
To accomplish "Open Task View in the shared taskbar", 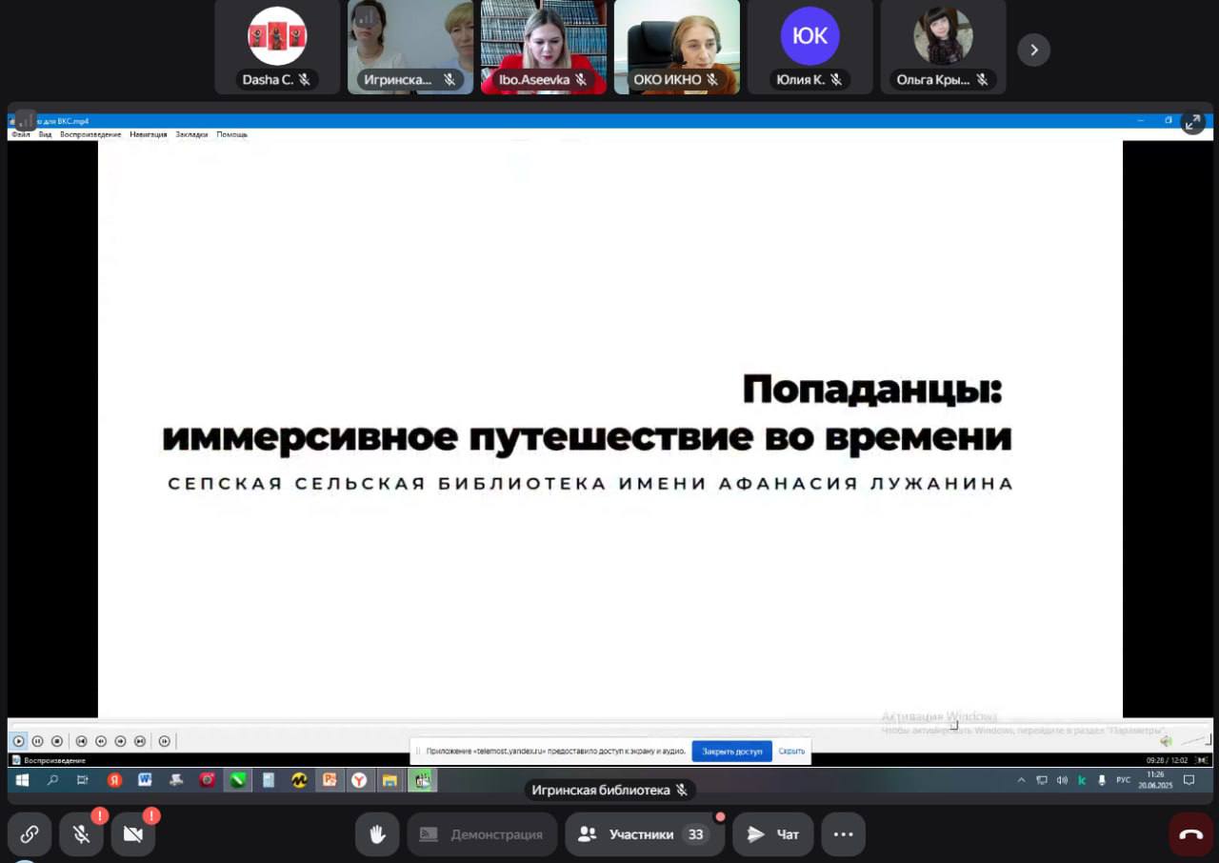I will pyautogui.click(x=83, y=780).
